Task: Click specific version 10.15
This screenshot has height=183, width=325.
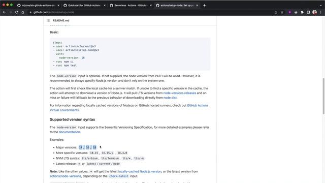Action: 94,153
